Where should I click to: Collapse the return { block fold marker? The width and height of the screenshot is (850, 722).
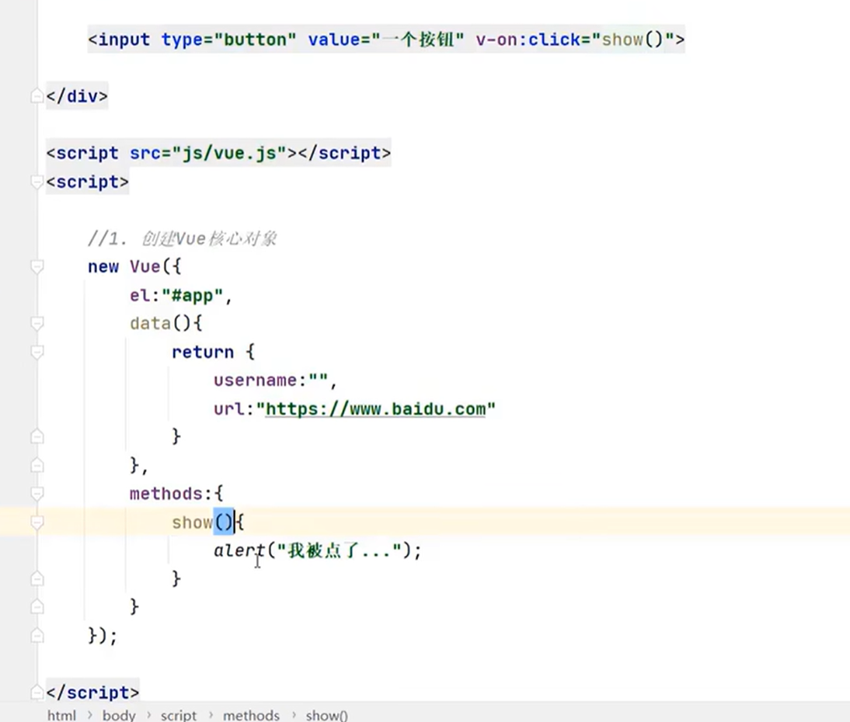[37, 352]
